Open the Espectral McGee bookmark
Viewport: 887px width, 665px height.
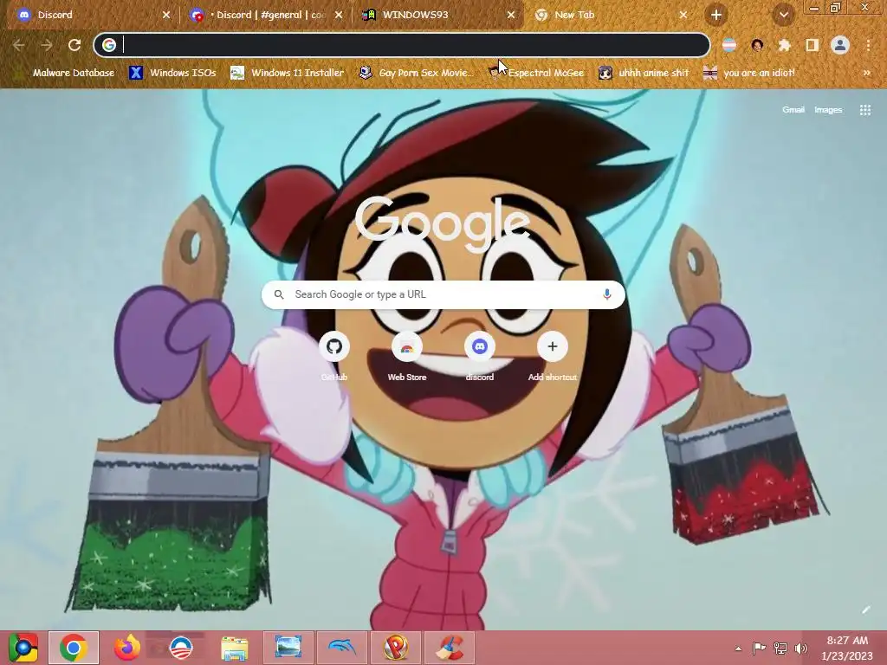[535, 73]
